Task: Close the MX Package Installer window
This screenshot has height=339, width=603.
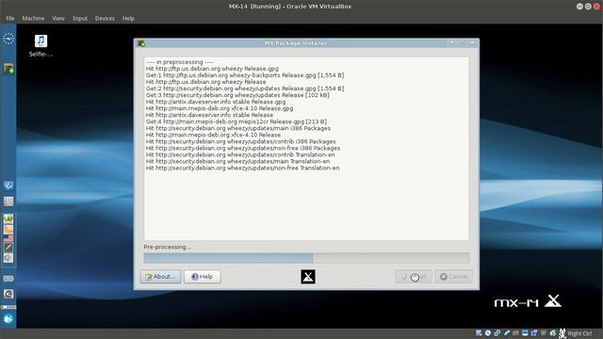Action: click(x=472, y=42)
